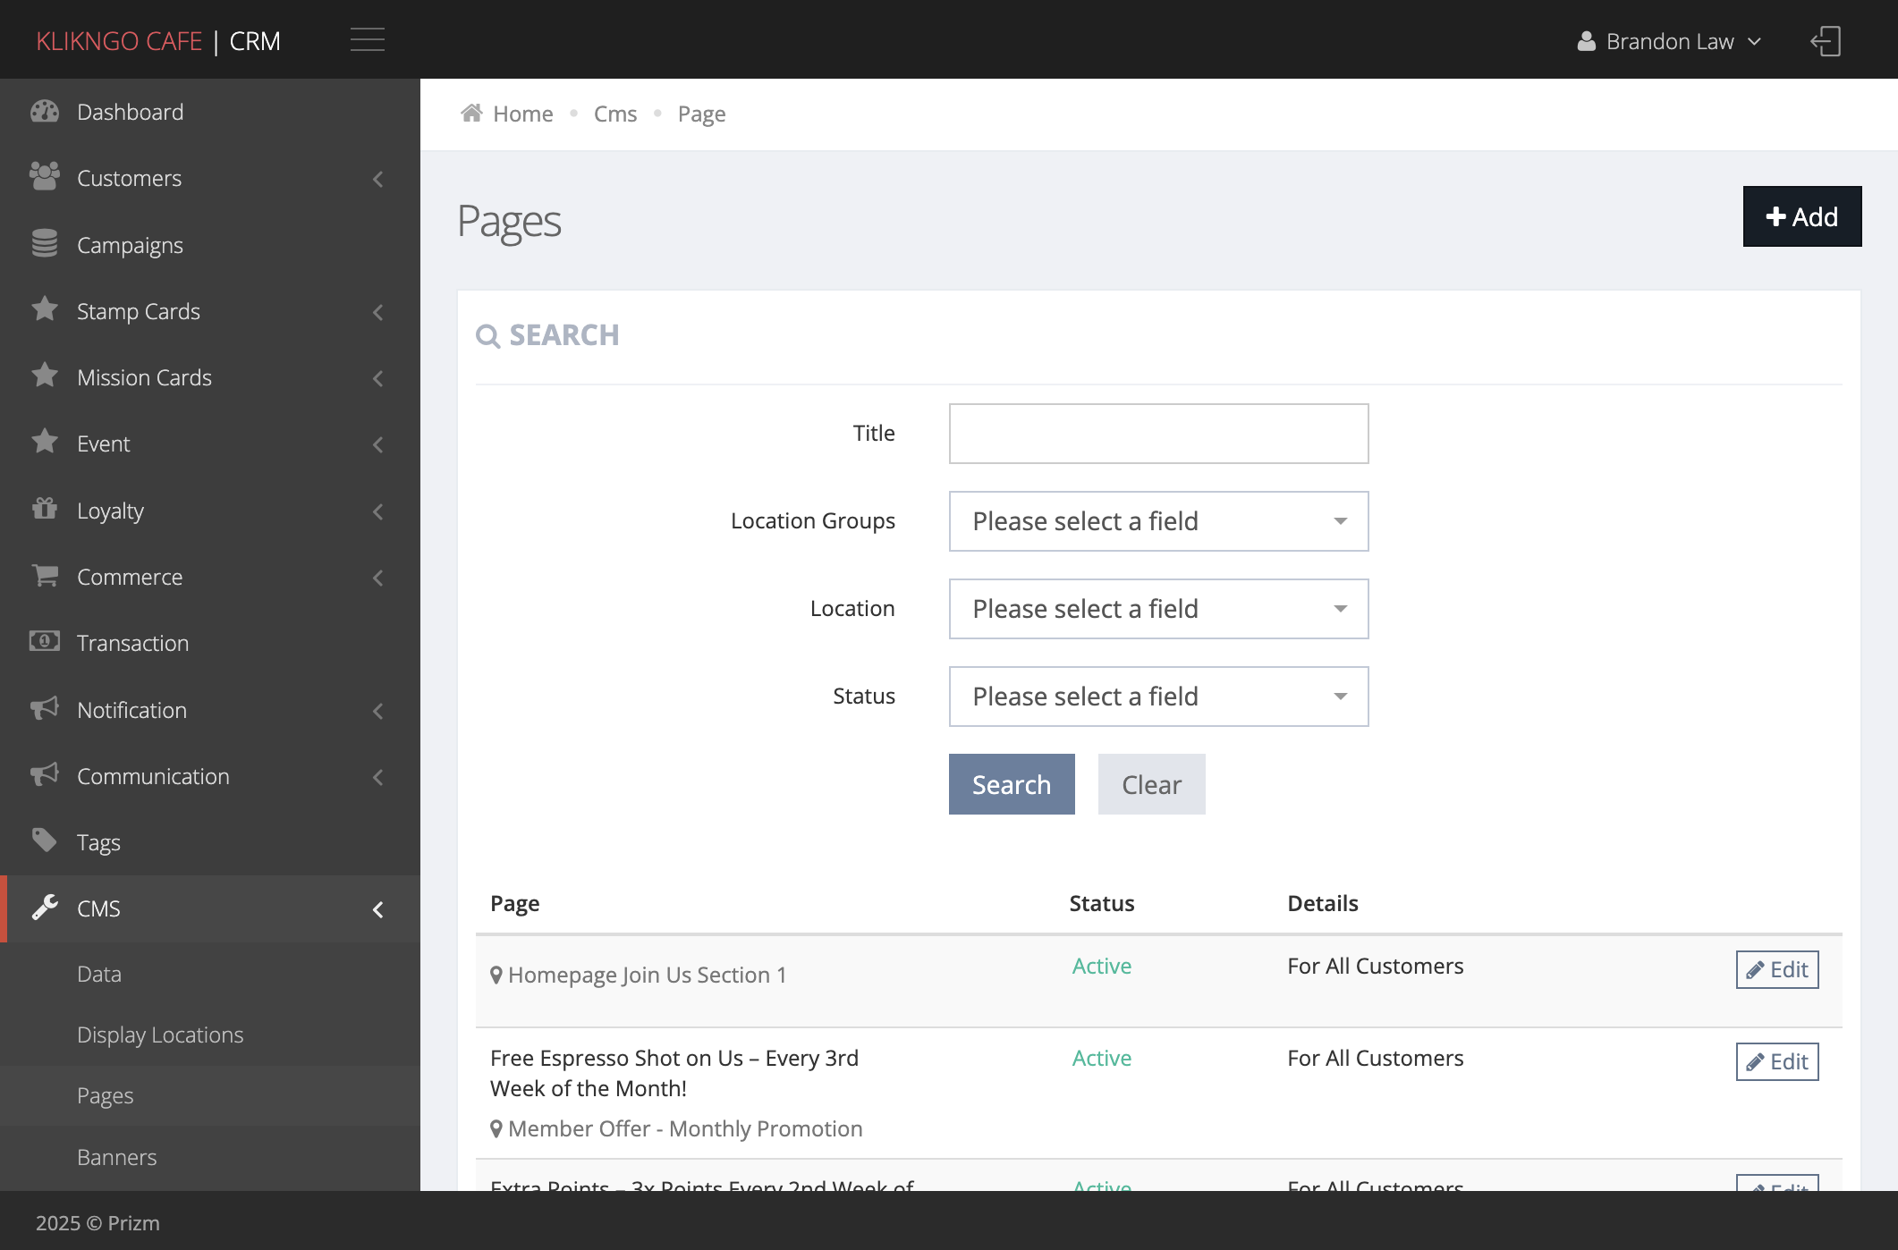1898x1250 pixels.
Task: Toggle the hamburger sidebar menu icon
Action: click(367, 40)
